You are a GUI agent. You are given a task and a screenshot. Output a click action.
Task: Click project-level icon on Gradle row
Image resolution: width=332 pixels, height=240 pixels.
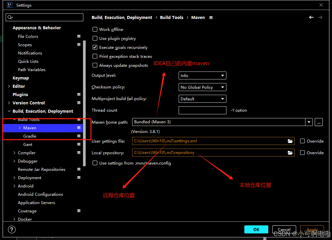coord(79,136)
